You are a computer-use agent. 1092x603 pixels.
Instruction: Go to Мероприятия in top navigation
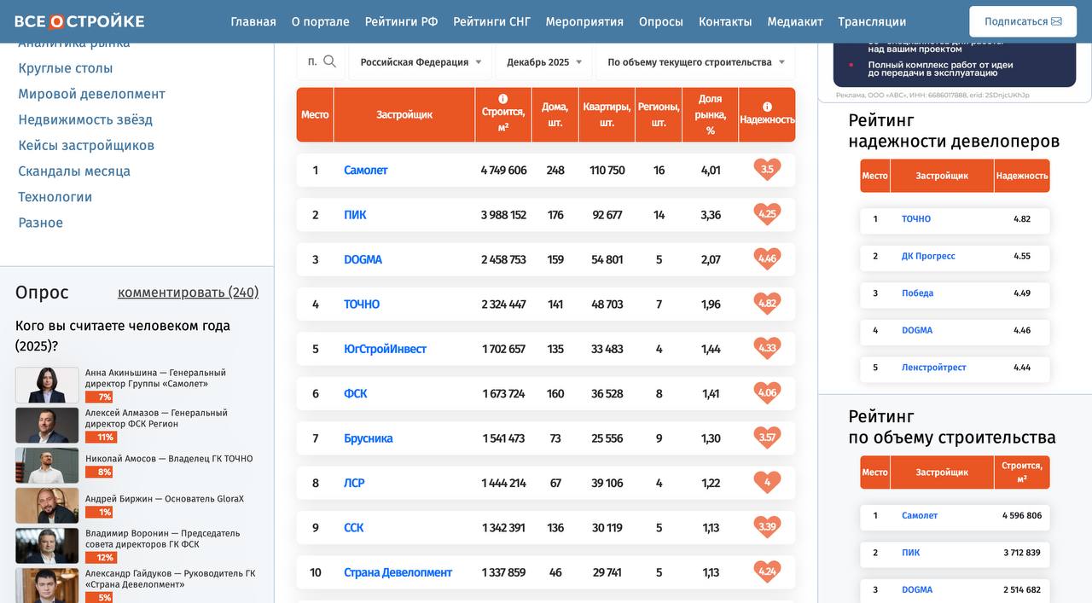pyautogui.click(x=584, y=21)
